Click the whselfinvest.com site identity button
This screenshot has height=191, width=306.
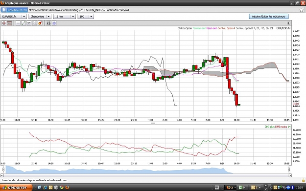[x=14, y=10]
